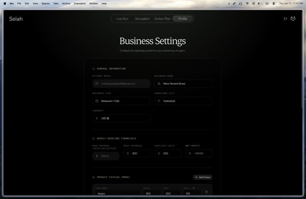The image size is (306, 199).
Task: Click the dollar icon in Currency field
Action: 97,118
